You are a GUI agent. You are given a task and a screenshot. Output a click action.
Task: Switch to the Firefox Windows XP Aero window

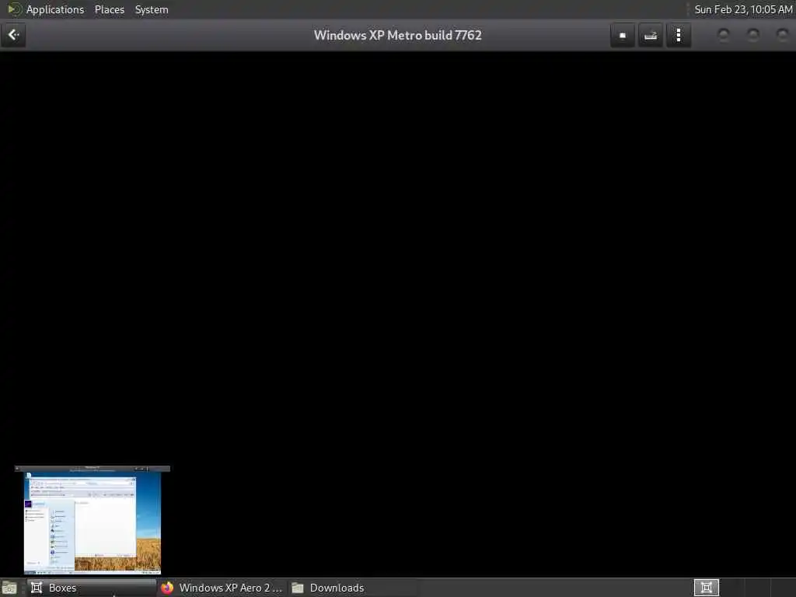222,588
